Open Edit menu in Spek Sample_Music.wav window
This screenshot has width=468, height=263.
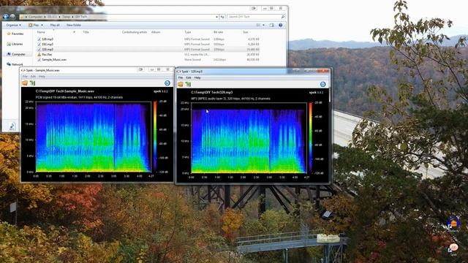[33, 77]
